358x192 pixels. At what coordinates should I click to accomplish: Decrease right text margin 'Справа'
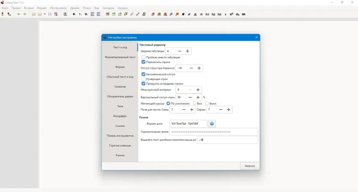[x=221, y=109]
